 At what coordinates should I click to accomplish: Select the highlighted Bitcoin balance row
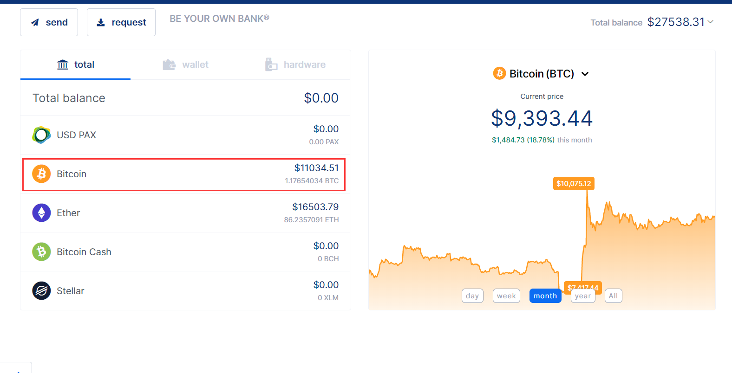183,174
